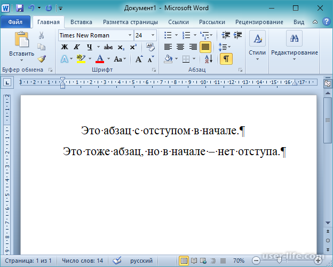
Task: Apply subscript formatting
Action: (121, 47)
